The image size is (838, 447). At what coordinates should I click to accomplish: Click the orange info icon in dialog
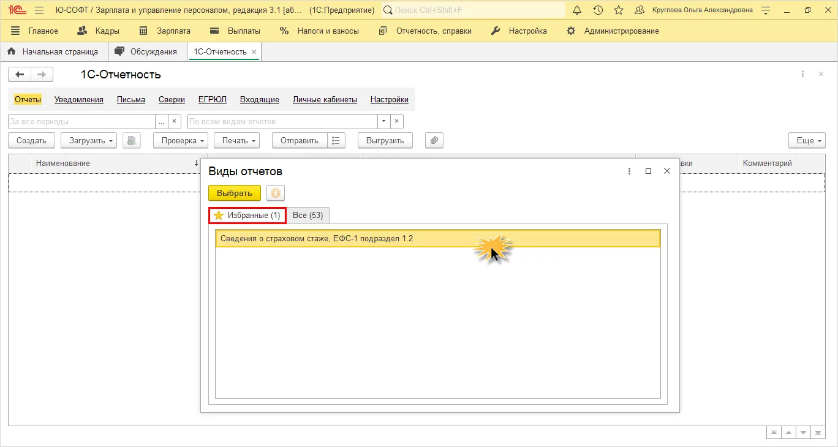pos(276,193)
